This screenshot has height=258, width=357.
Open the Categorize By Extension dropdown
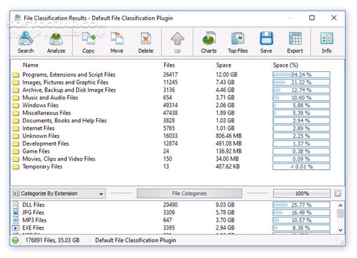[x=58, y=194]
